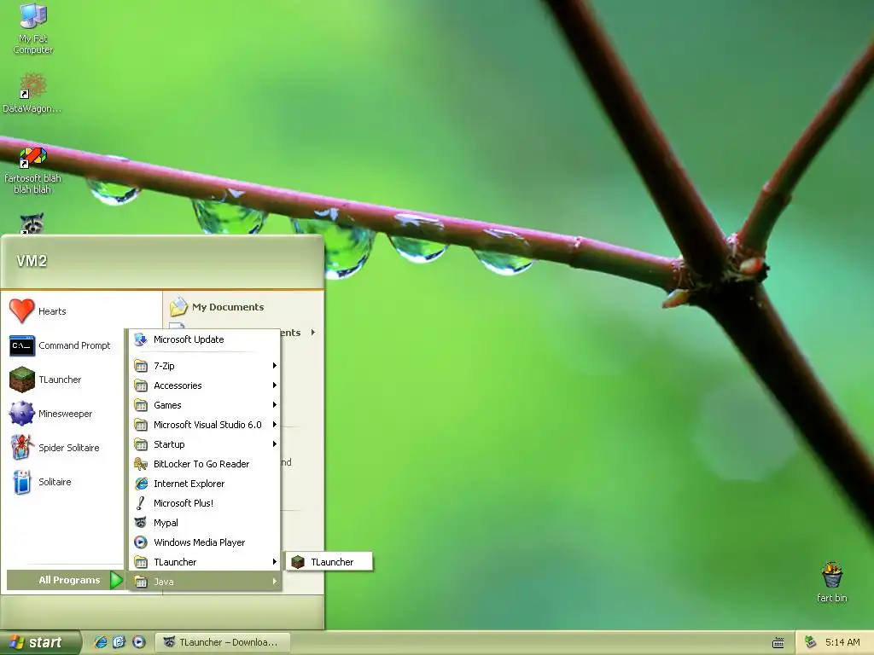The height and width of the screenshot is (655, 874).
Task: Expand Microsoft Visual Studio 6.0 submenu arrow
Action: 274,425
